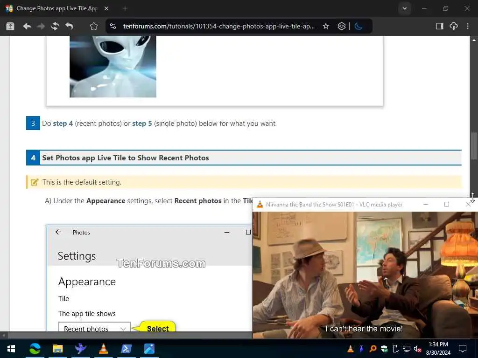Screen dimensions: 478x358
Task: Toggle the crescent moon night mode icon
Action: point(358,26)
